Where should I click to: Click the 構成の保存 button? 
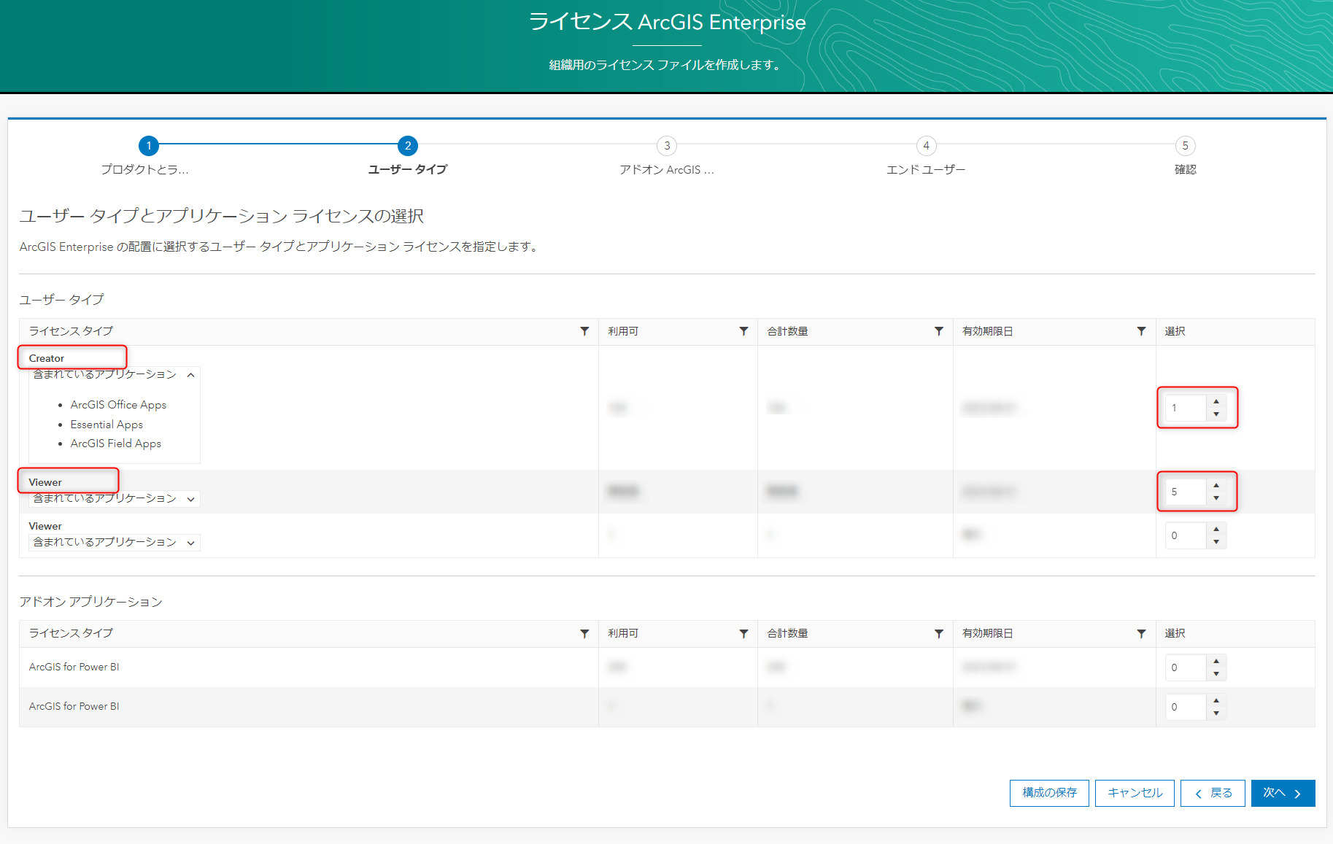tap(1048, 793)
